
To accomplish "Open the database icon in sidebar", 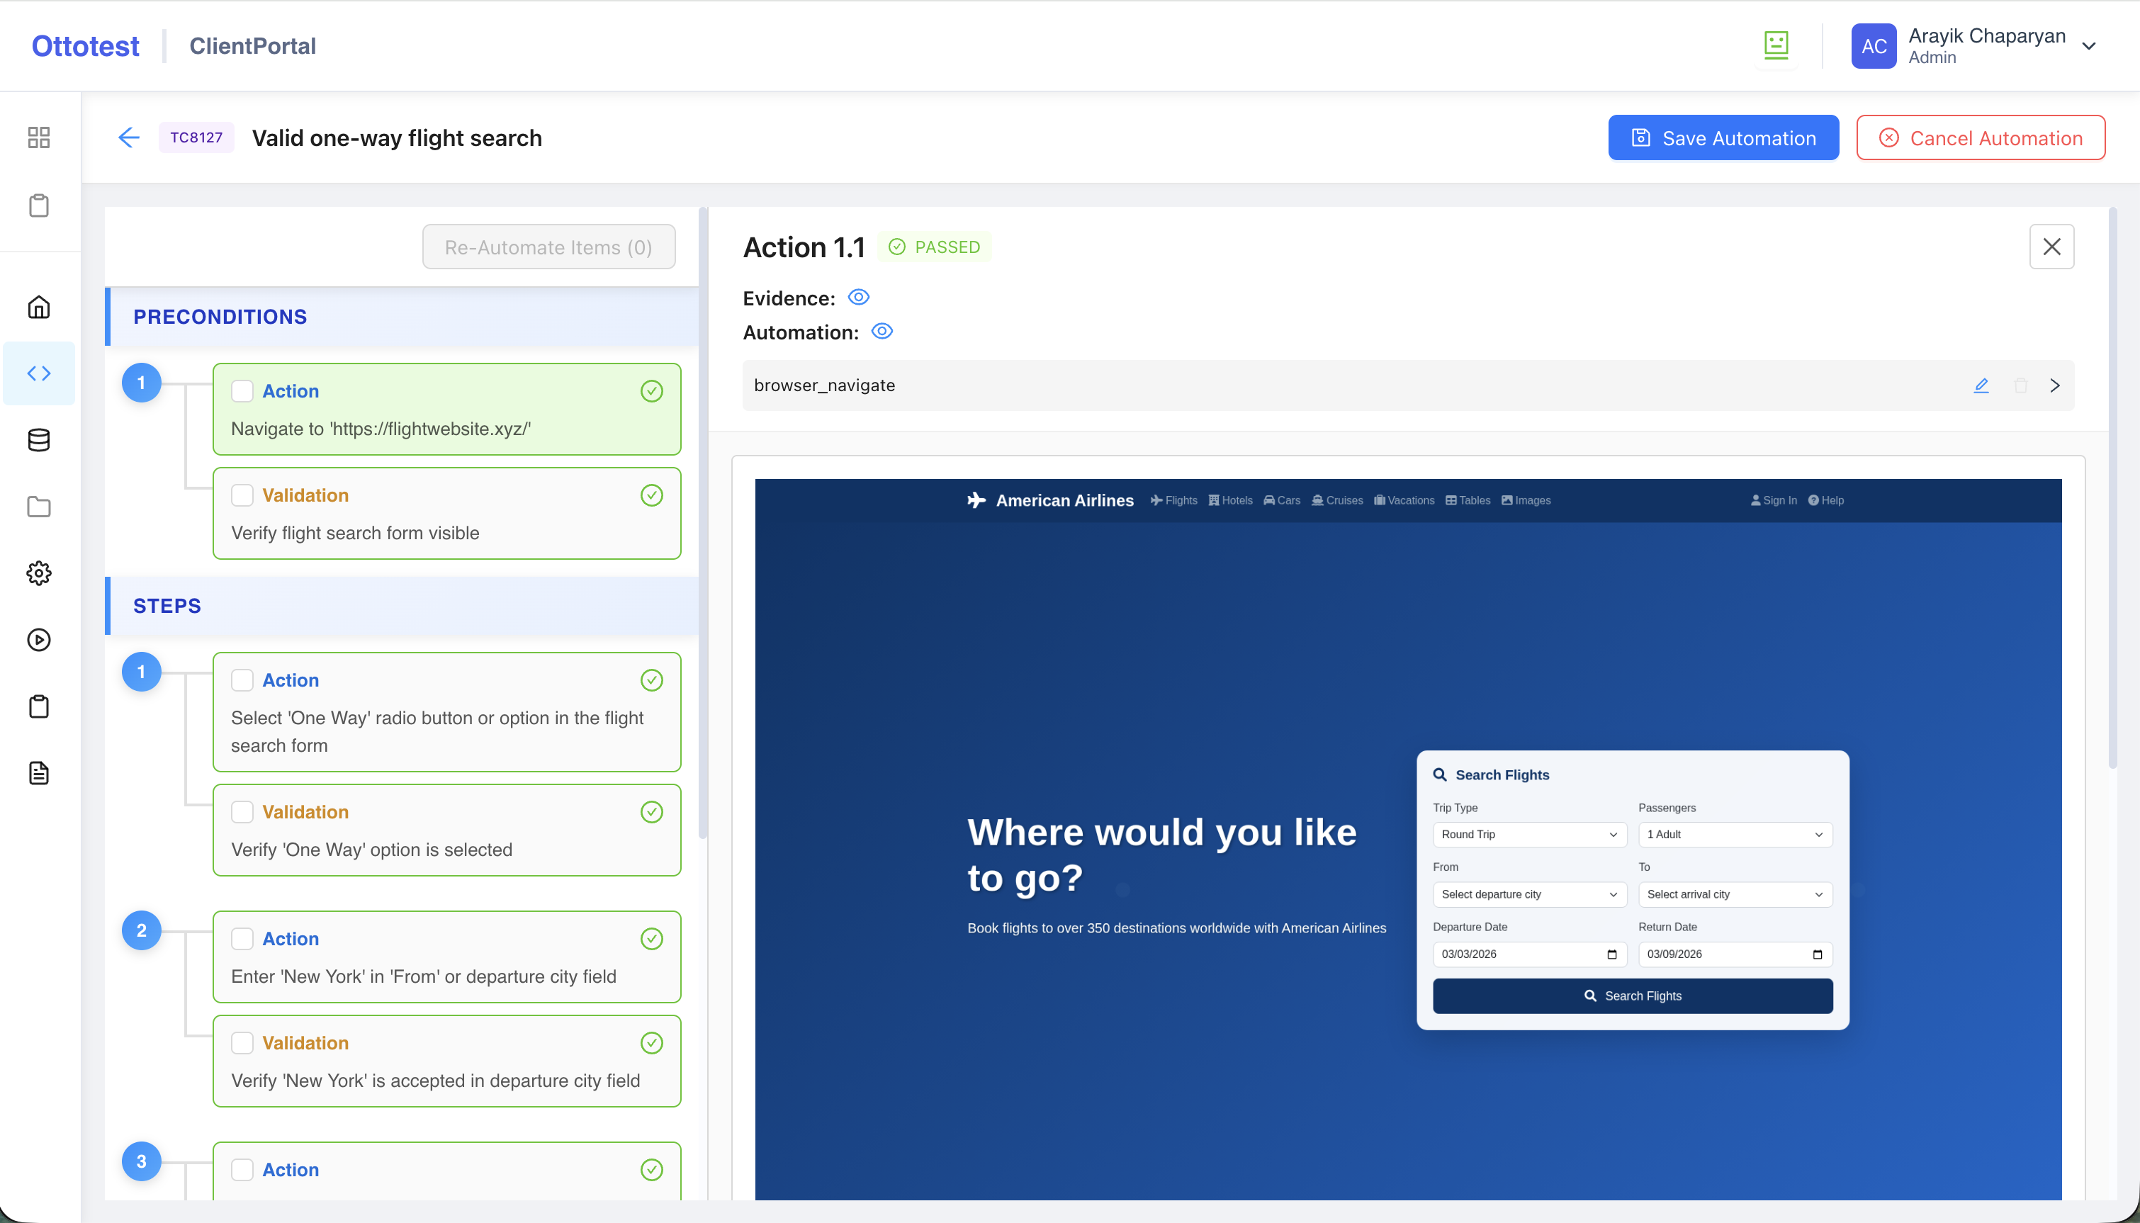I will [x=39, y=440].
